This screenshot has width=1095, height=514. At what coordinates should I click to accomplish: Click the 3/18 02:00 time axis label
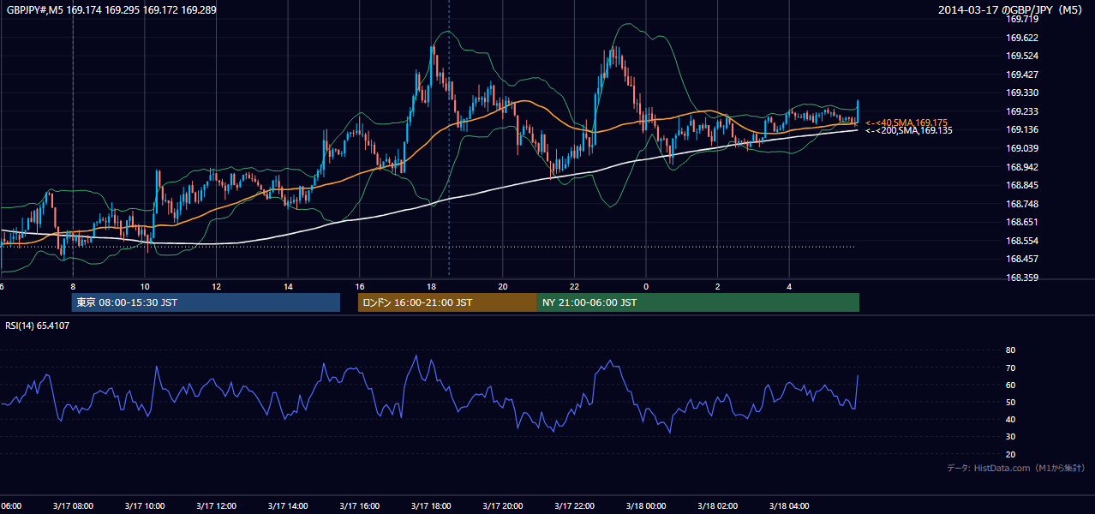[x=717, y=506]
